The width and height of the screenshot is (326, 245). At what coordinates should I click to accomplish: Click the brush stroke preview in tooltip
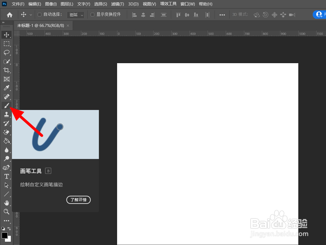coord(55,134)
